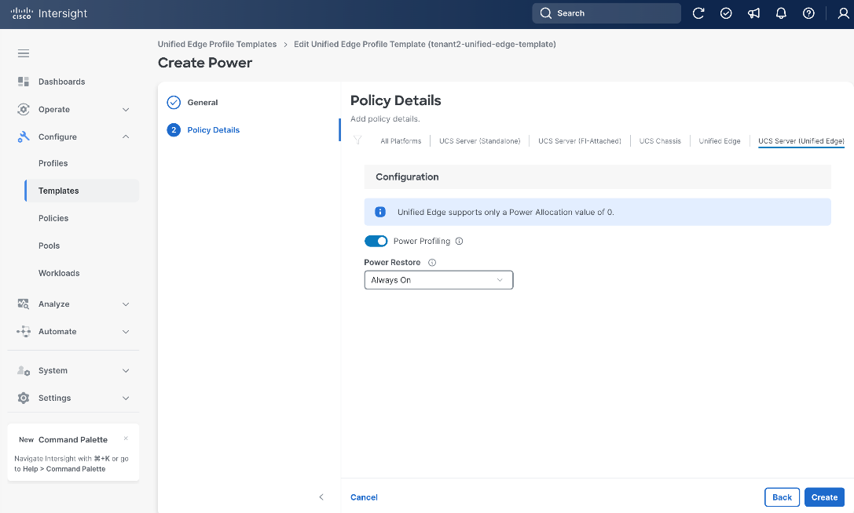Click the Power Profiling info icon
The width and height of the screenshot is (854, 513).
coord(459,241)
